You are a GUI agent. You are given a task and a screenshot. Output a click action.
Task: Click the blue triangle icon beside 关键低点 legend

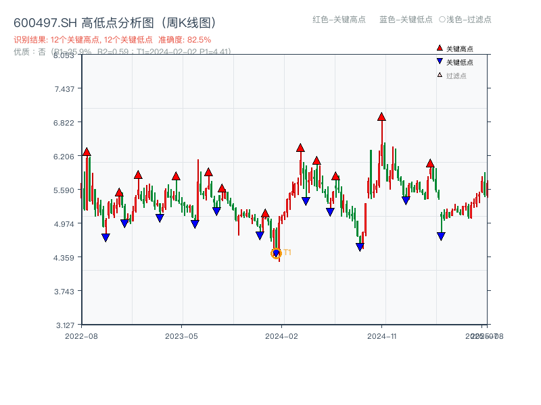440,61
